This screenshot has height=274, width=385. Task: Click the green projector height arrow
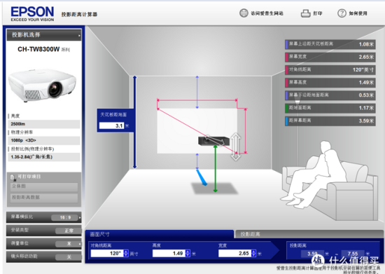[x=216, y=169]
